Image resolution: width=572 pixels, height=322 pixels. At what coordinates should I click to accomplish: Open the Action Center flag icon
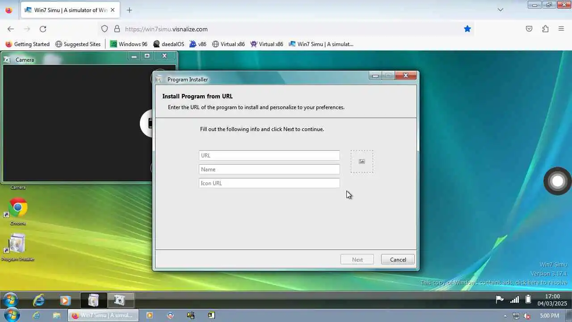coord(500,300)
